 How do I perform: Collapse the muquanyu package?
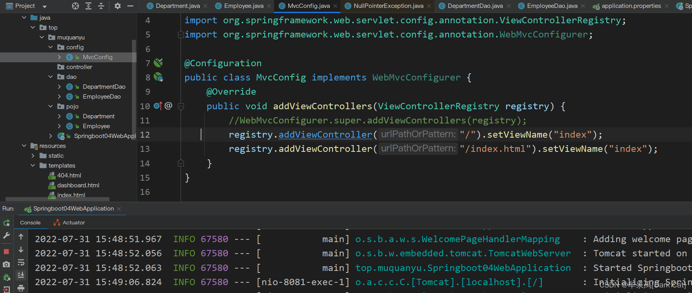pos(42,37)
